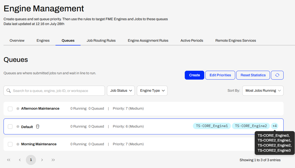Open the Morning Maintenance queue name
295x168 pixels.
(x=39, y=144)
